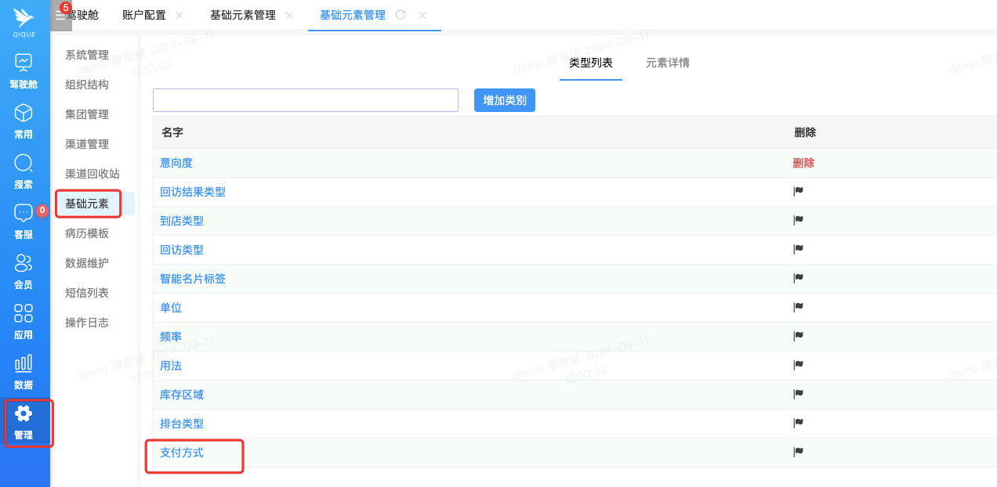Select 操作日志 in the management menu
The image size is (997, 487).
coord(87,323)
